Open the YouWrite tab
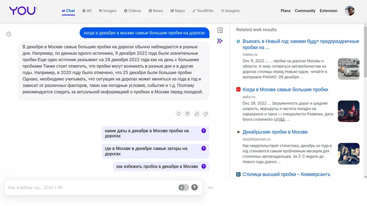Image resolution: width=367 pixels, height=206 pixels. click(203, 11)
